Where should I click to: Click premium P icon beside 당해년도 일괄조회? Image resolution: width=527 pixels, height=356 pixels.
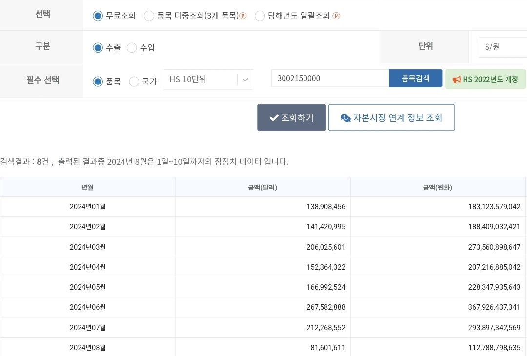point(336,16)
